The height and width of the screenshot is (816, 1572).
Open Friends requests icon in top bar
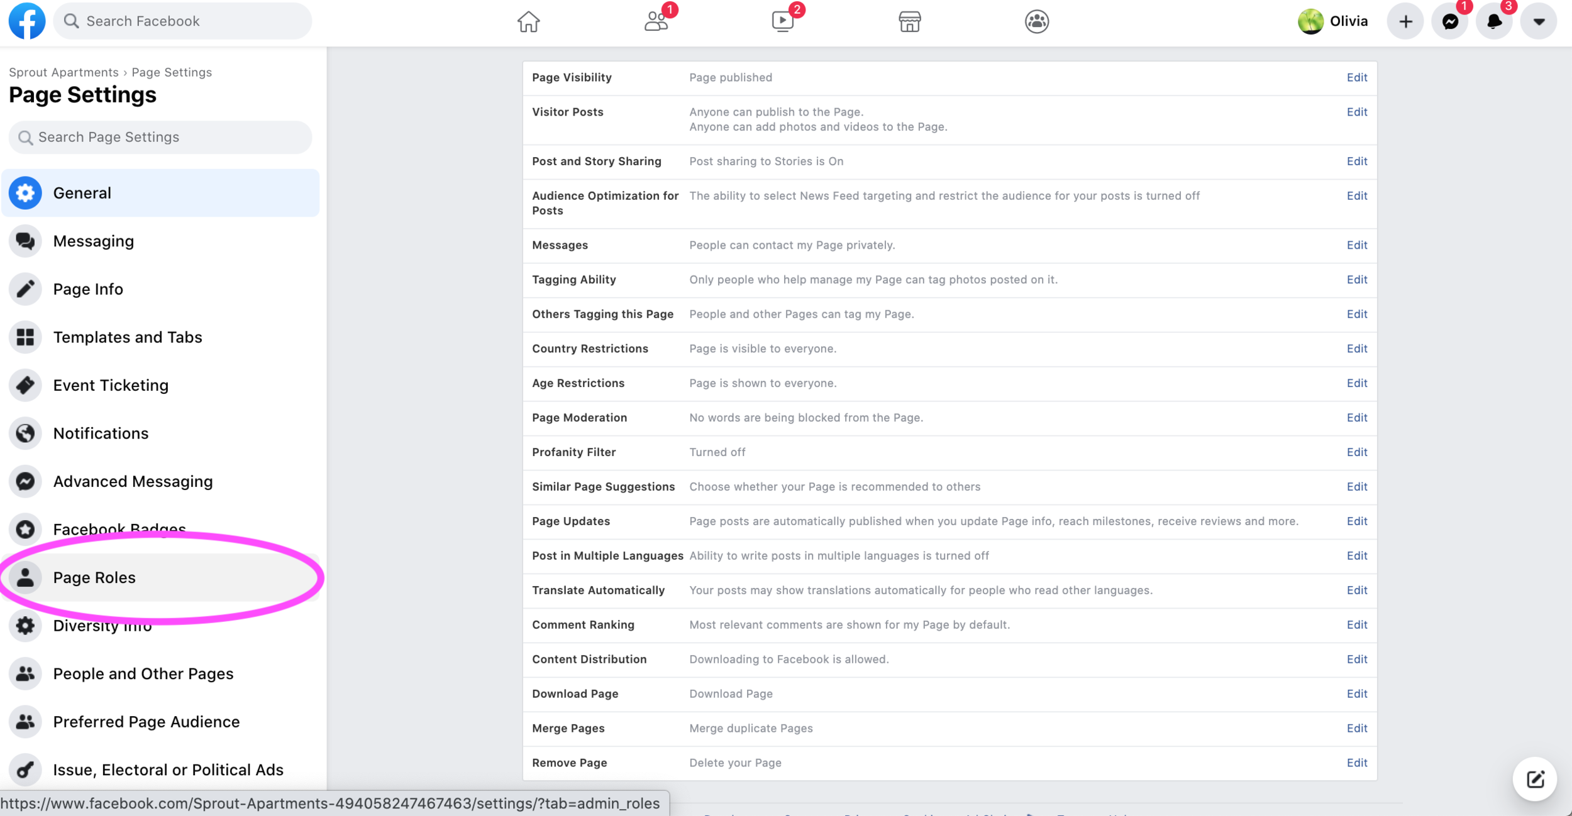[656, 21]
